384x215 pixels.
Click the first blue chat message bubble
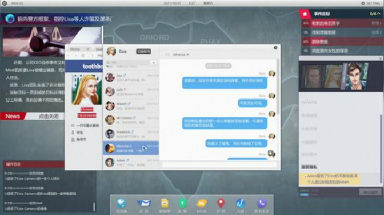(x=225, y=82)
